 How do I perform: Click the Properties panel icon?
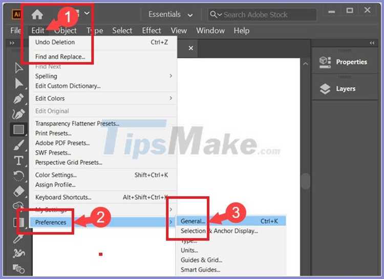point(325,62)
